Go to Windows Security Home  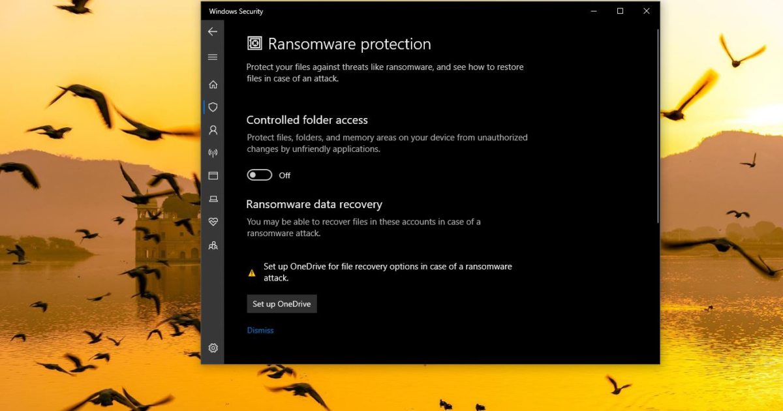tap(213, 84)
